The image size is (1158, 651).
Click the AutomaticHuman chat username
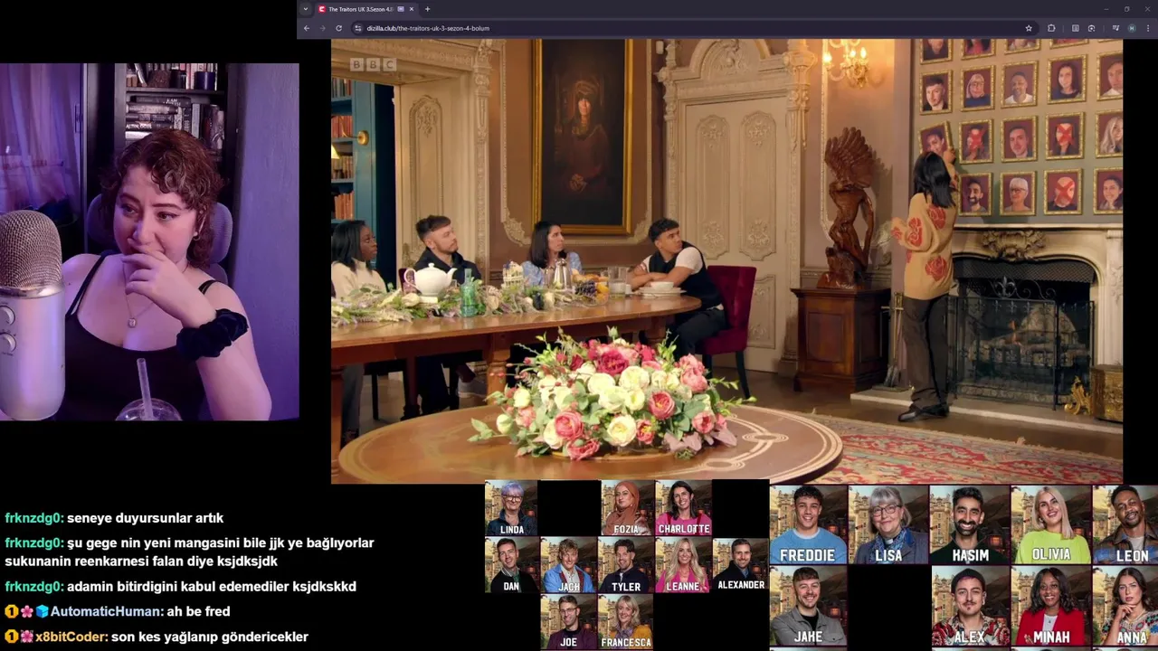[107, 611]
